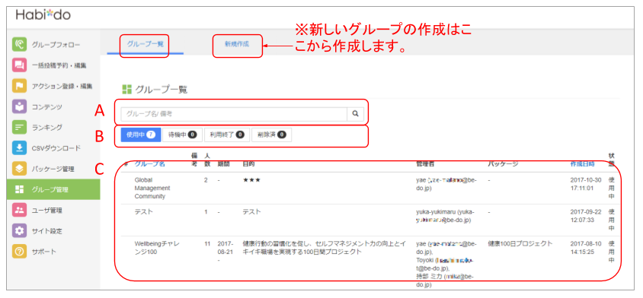Viewport: 643px width, 298px height.
Task: Switch to the グループ一覧 tab
Action: click(x=146, y=44)
